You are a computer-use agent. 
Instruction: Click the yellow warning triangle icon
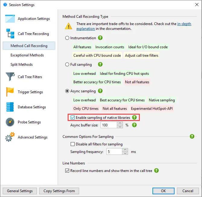(x=69, y=26)
